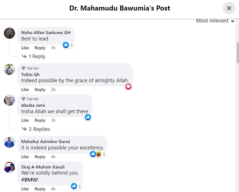Like Abuba Jami's comment

click(25, 120)
